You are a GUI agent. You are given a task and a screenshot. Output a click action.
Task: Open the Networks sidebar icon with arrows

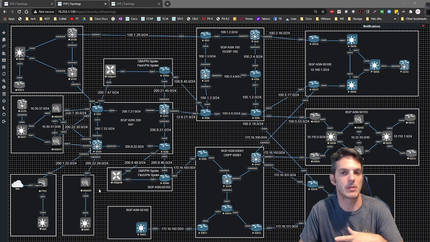[4, 46]
